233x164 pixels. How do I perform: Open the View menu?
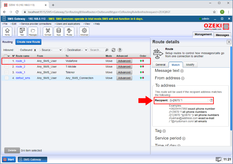[87, 24]
